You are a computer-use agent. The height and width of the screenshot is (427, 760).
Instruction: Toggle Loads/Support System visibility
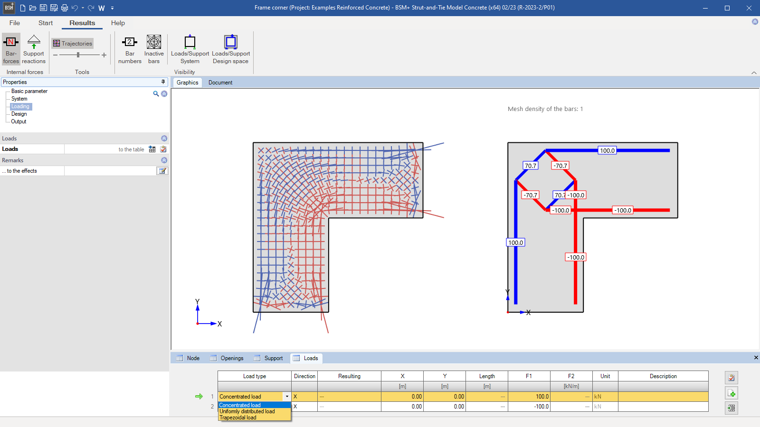click(190, 49)
